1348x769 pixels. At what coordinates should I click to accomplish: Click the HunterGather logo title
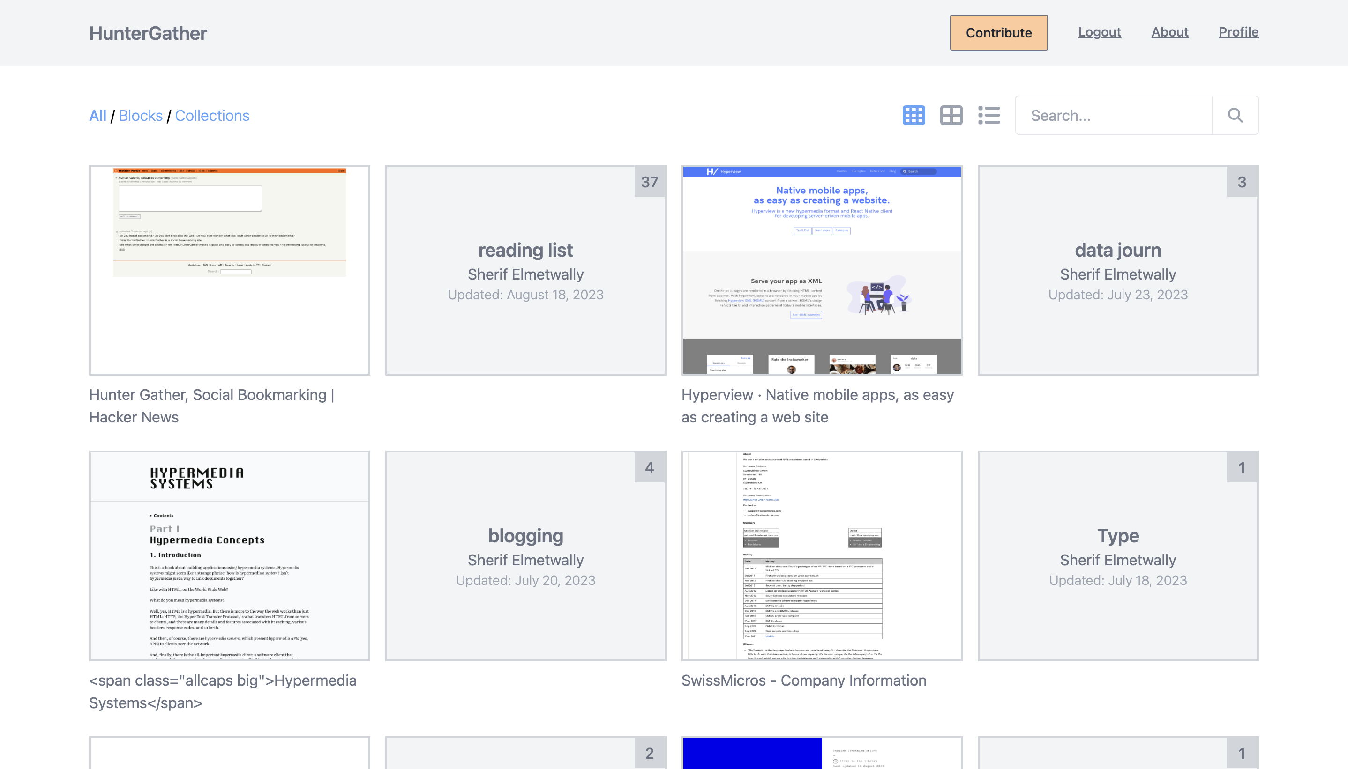(148, 33)
